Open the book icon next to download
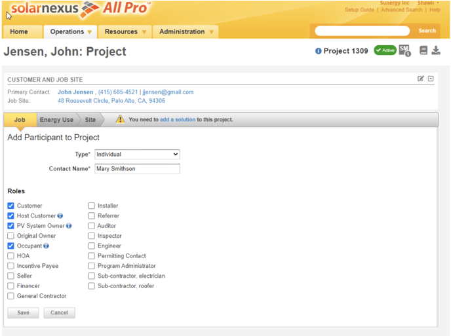The width and height of the screenshot is (451, 336). 423,50
